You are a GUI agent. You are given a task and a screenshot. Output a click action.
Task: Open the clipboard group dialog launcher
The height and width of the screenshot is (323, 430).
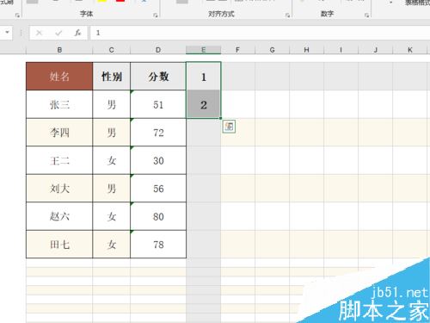coord(17,15)
